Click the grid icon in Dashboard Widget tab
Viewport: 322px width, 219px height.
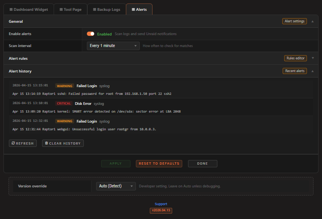(11, 9)
